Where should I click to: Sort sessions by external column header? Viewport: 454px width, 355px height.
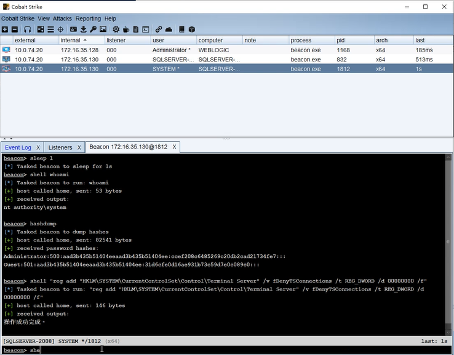36,40
